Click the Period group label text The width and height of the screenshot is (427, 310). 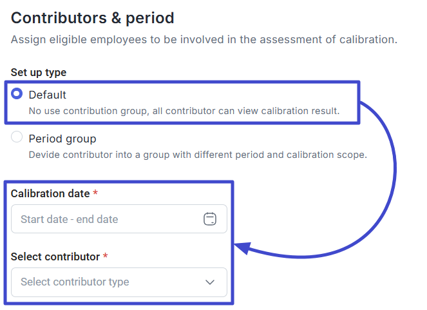[62, 139]
